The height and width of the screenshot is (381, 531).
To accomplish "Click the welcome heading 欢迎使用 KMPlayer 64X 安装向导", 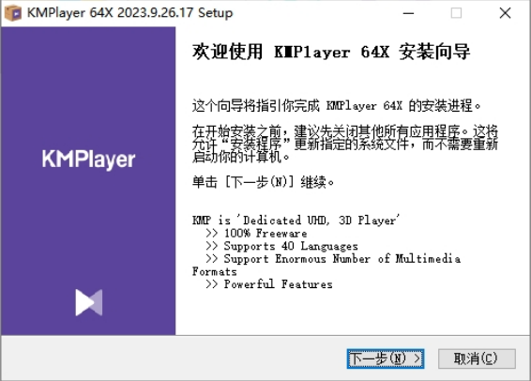I will (x=331, y=52).
